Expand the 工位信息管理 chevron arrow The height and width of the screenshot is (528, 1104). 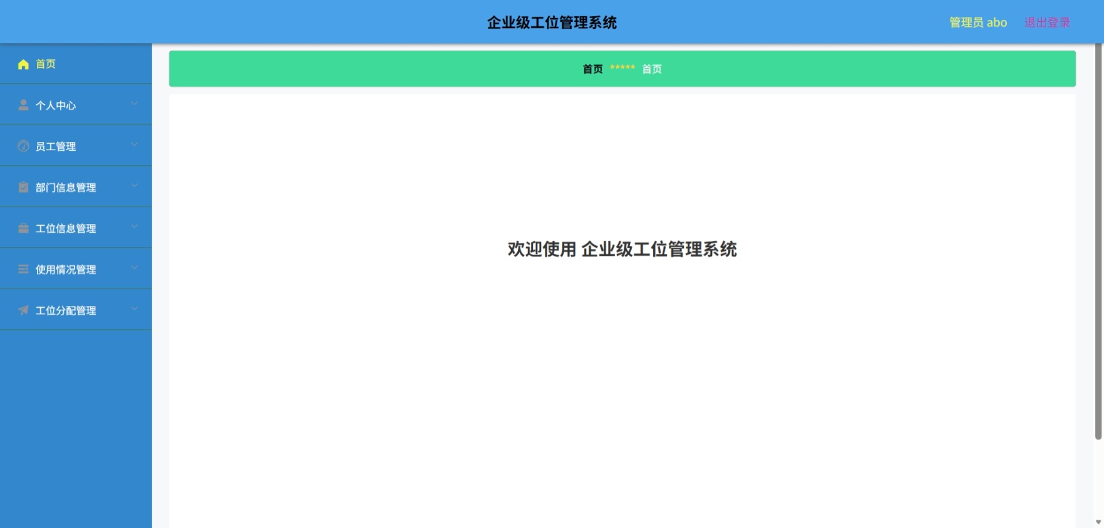coord(134,226)
